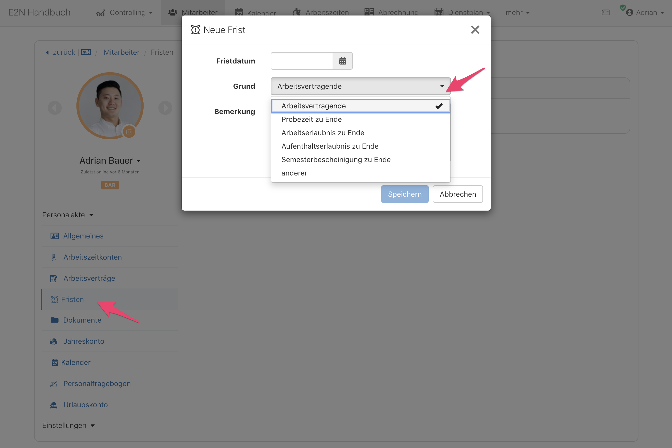The width and height of the screenshot is (672, 448).
Task: Click the Arbeitszeiten stopwatch icon
Action: tap(297, 12)
